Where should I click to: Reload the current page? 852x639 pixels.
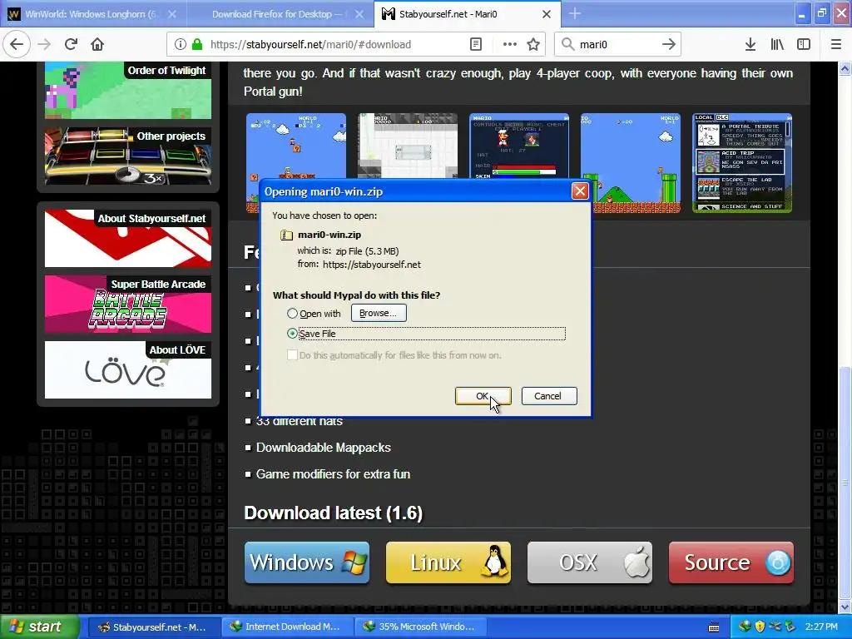point(71,45)
